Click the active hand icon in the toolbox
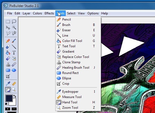The width and height of the screenshot is (155, 113). pyautogui.click(x=8, y=89)
